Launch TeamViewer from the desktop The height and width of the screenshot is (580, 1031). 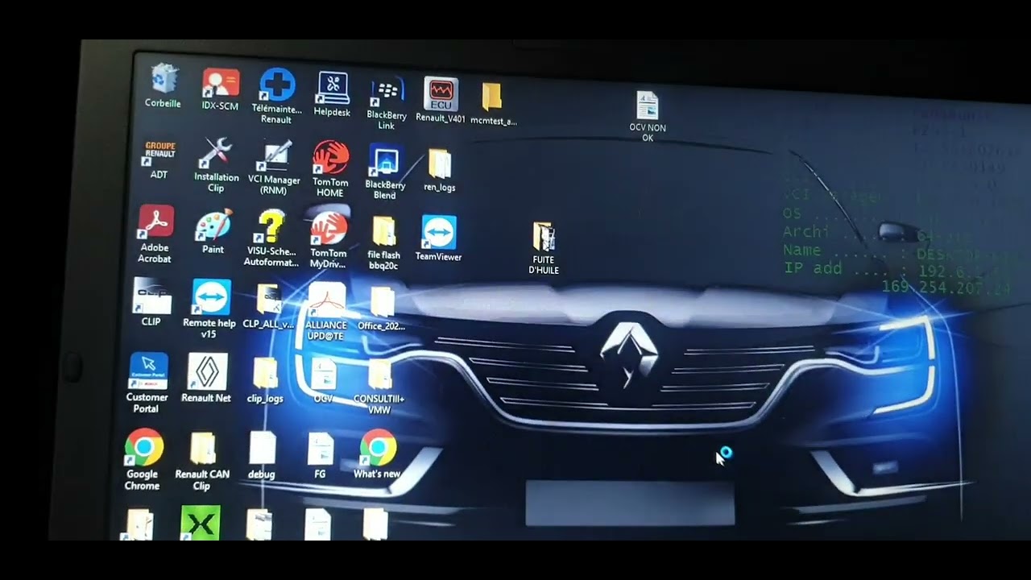[x=439, y=238]
